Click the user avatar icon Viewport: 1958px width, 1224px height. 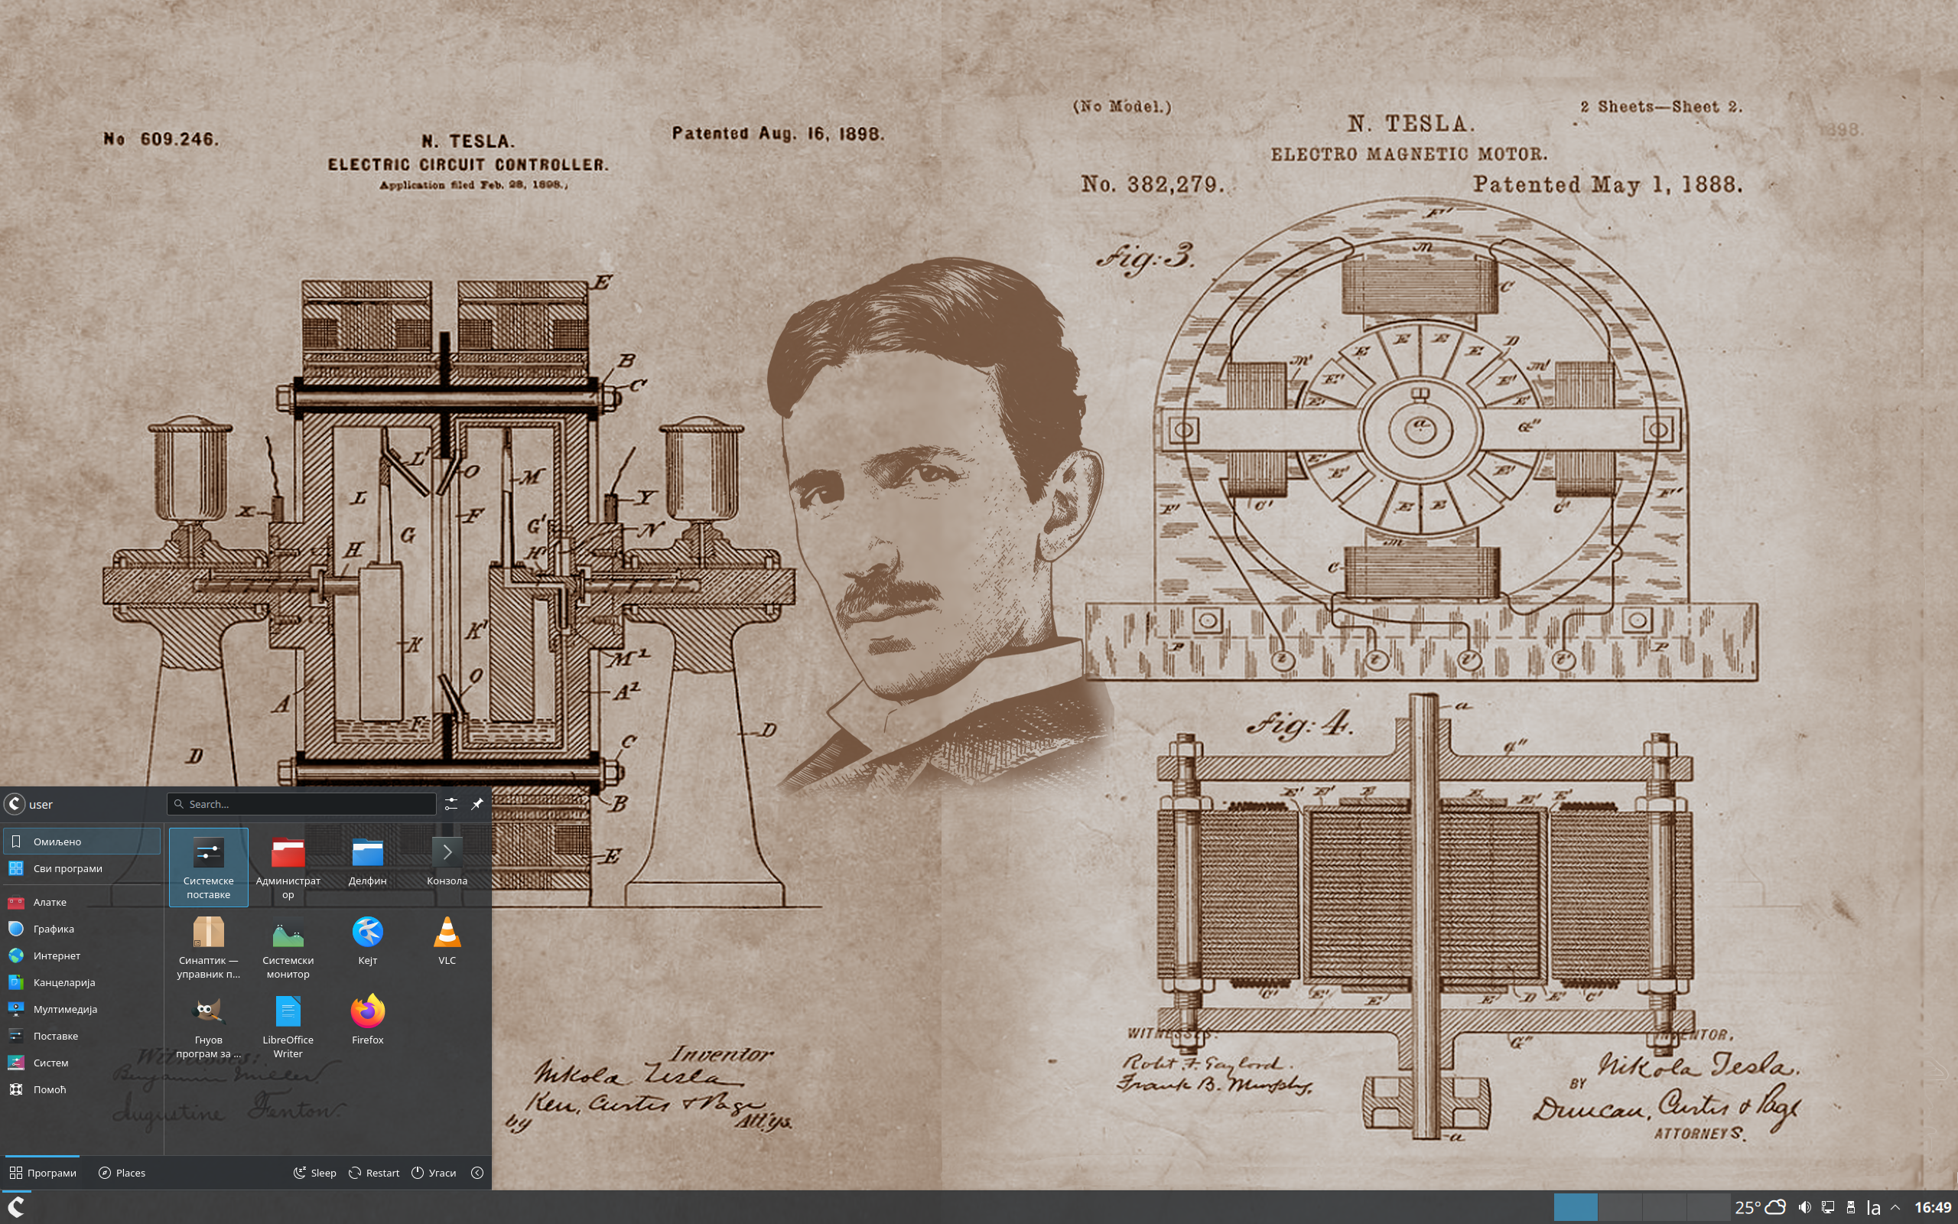tap(15, 804)
